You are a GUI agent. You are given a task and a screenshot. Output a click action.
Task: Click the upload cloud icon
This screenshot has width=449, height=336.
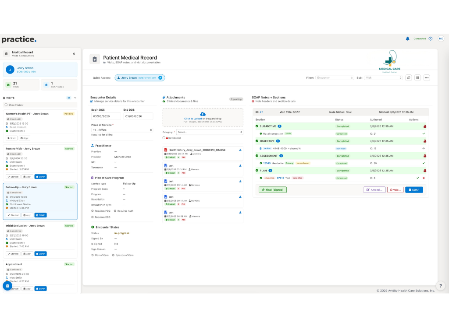point(203,114)
